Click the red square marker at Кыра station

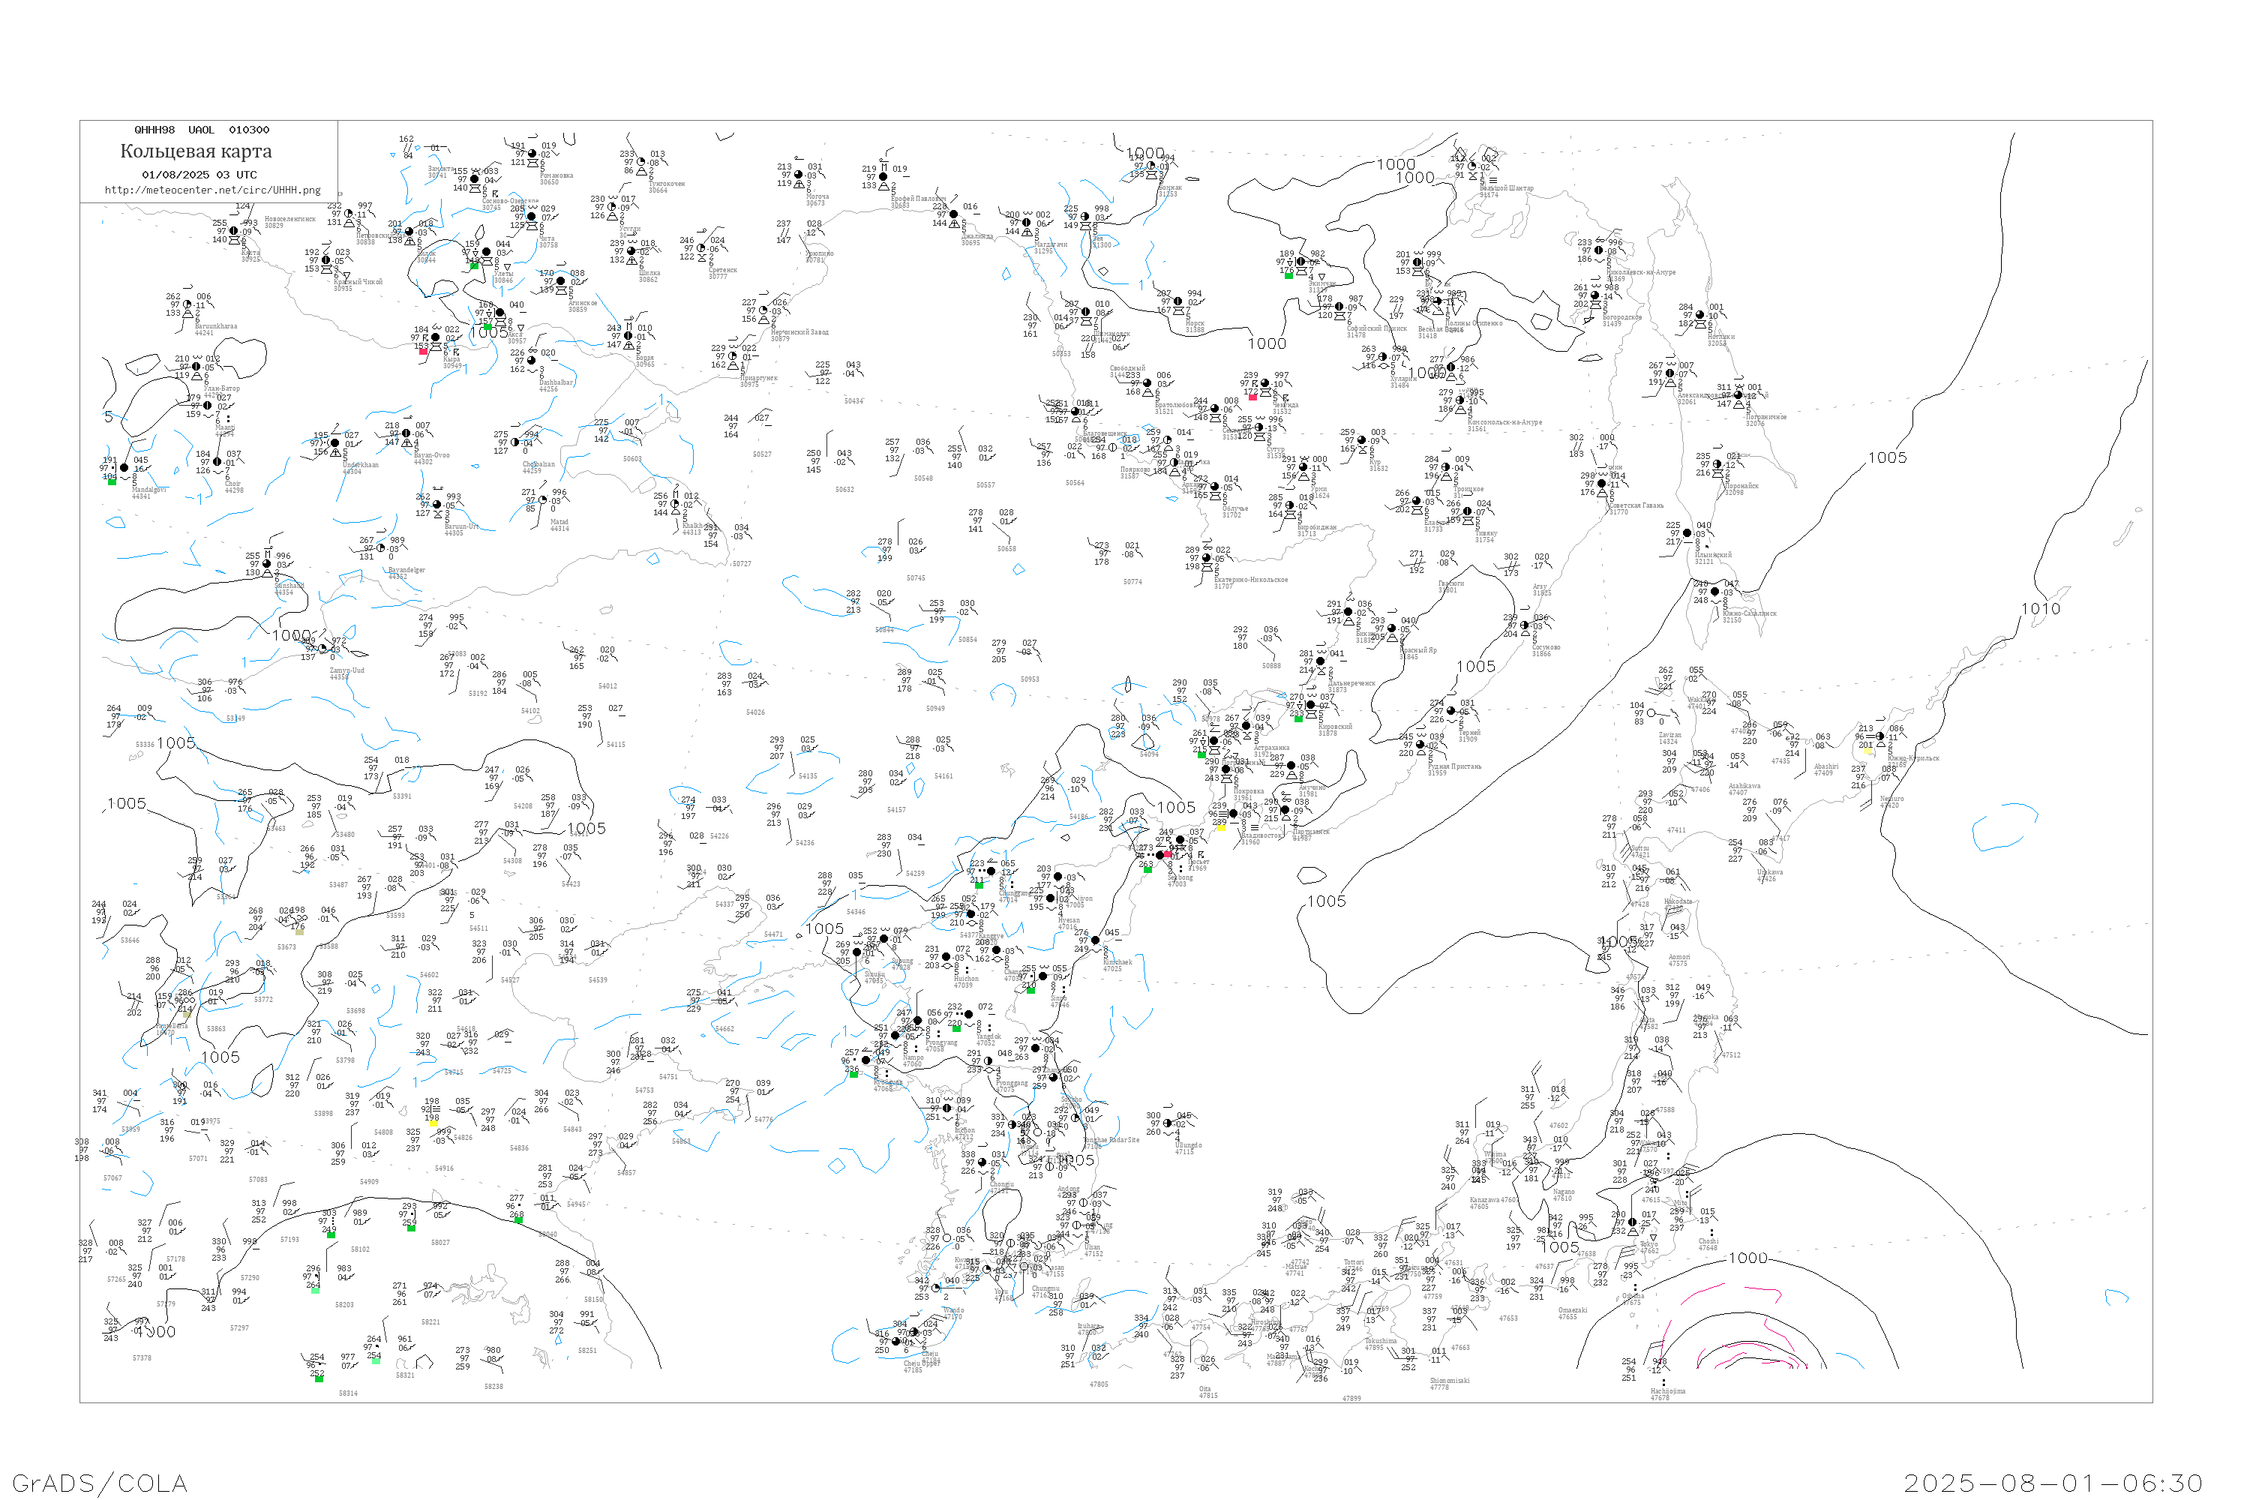pos(423,351)
